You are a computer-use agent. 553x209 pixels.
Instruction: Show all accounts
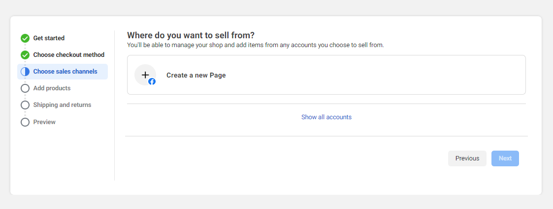(326, 117)
